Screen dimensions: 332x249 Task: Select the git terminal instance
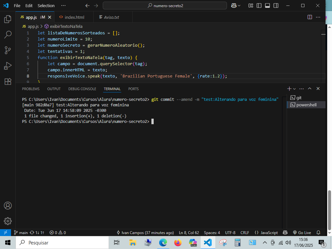click(x=306, y=98)
